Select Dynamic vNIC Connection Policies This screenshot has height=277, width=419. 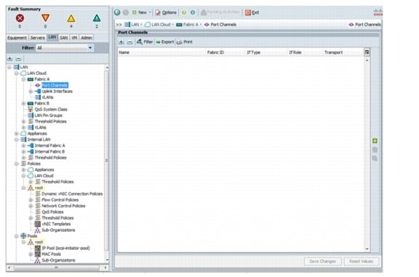[72, 193]
